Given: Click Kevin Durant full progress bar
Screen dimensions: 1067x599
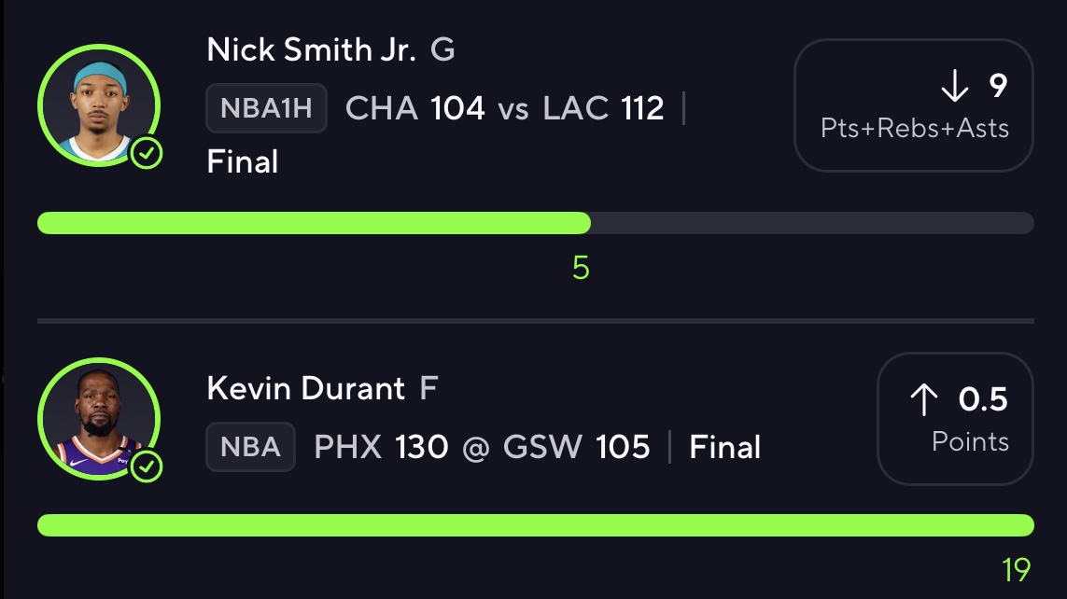Looking at the screenshot, I should (x=536, y=525).
